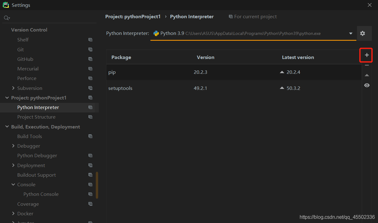Click the minus icon to uninstall package
This screenshot has width=378, height=223.
pos(367,65)
